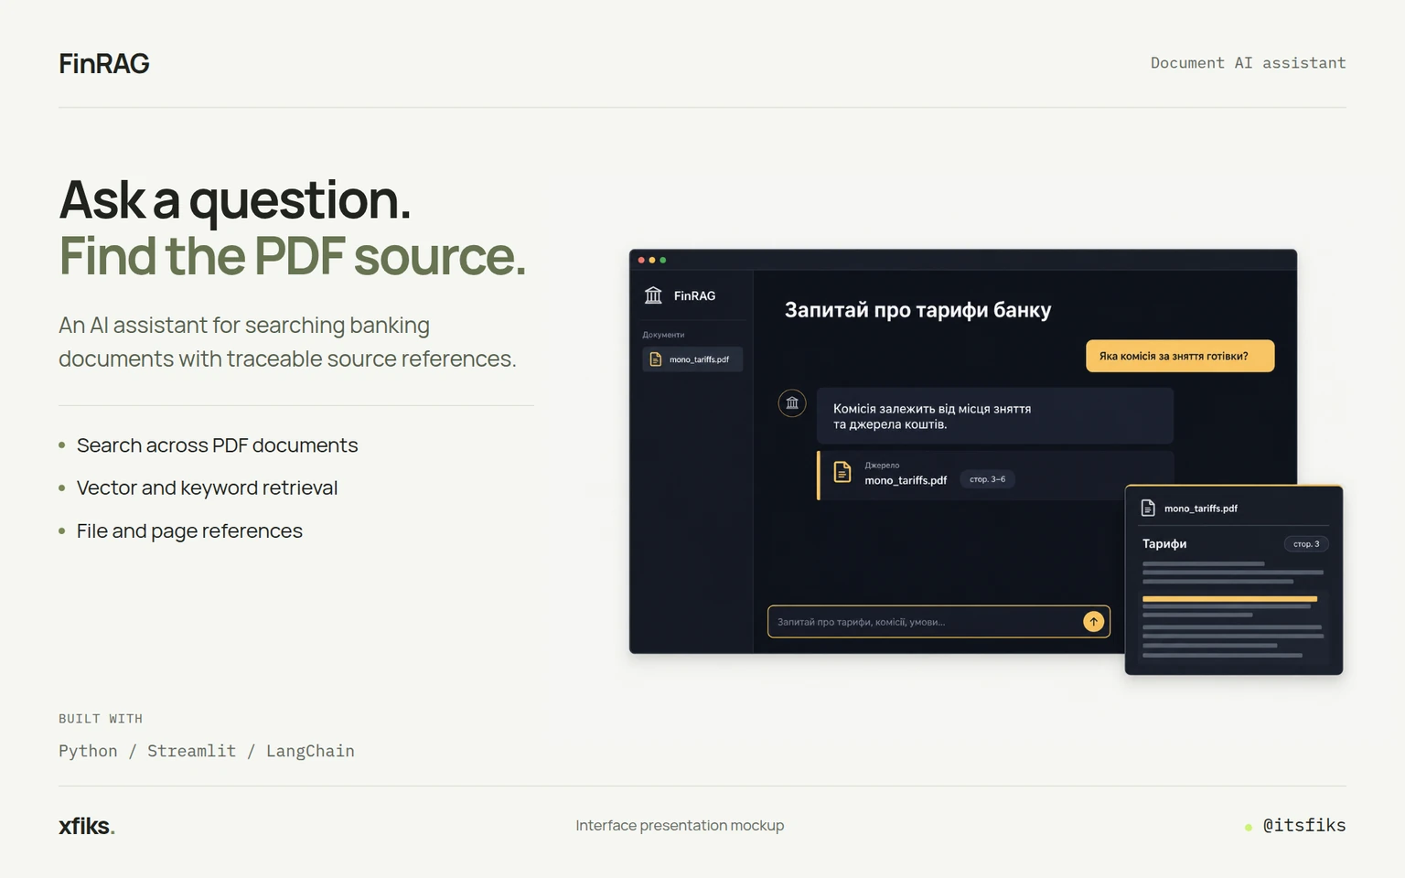Click the "Ask a question." headline
This screenshot has height=878, width=1405.
[235, 199]
